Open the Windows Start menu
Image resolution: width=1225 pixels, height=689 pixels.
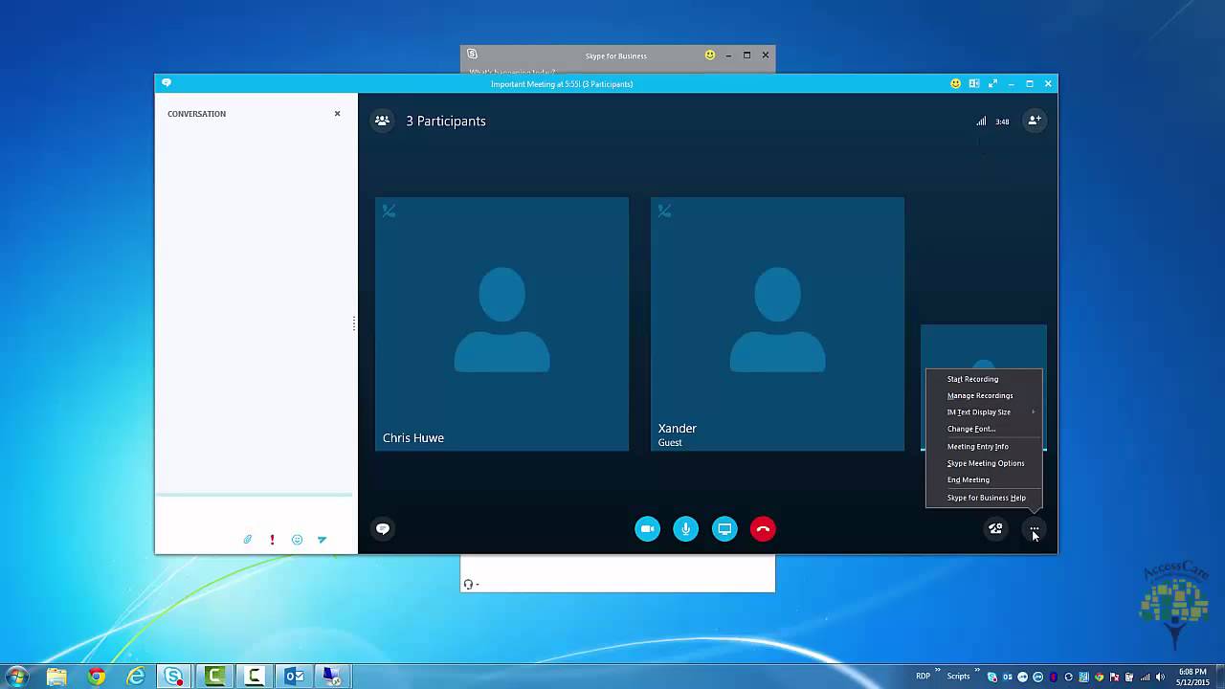click(16, 677)
